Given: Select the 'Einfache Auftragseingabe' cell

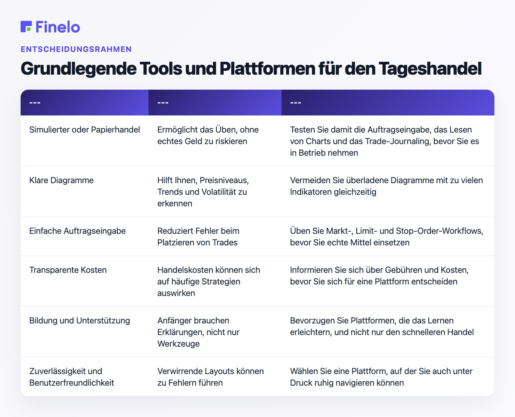Looking at the screenshot, I should pyautogui.click(x=85, y=236).
